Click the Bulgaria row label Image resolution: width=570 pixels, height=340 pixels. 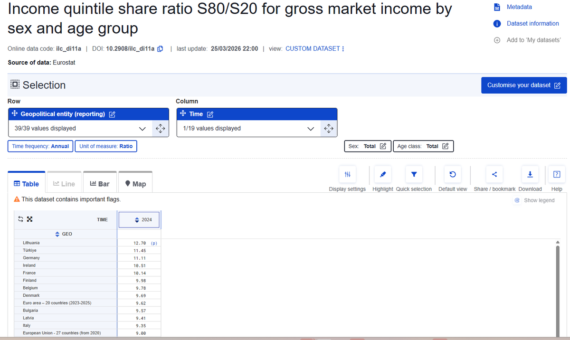click(30, 311)
